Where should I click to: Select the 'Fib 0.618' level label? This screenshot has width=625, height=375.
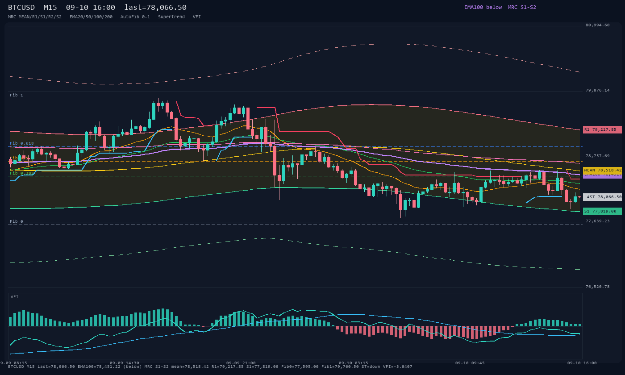coord(22,143)
